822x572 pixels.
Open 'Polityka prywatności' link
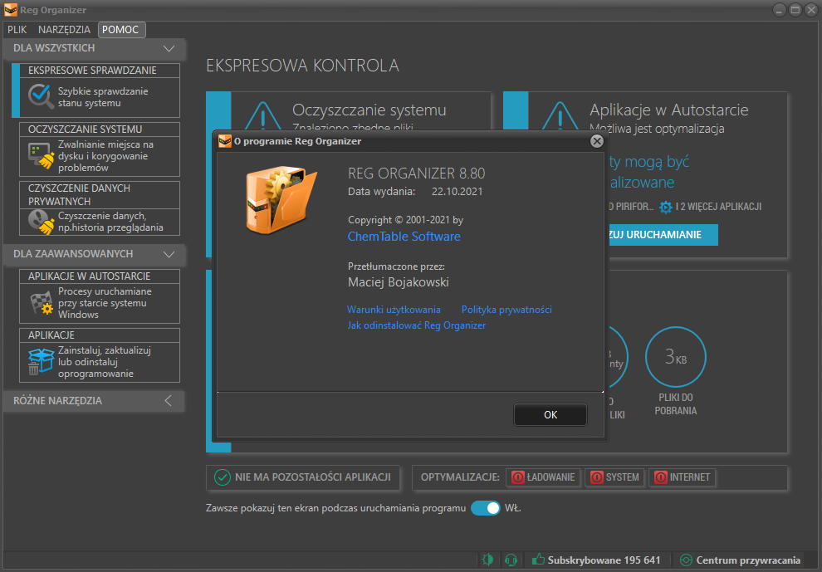point(506,310)
